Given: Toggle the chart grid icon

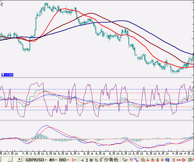Looking at the screenshot, I should (x=91, y=160).
